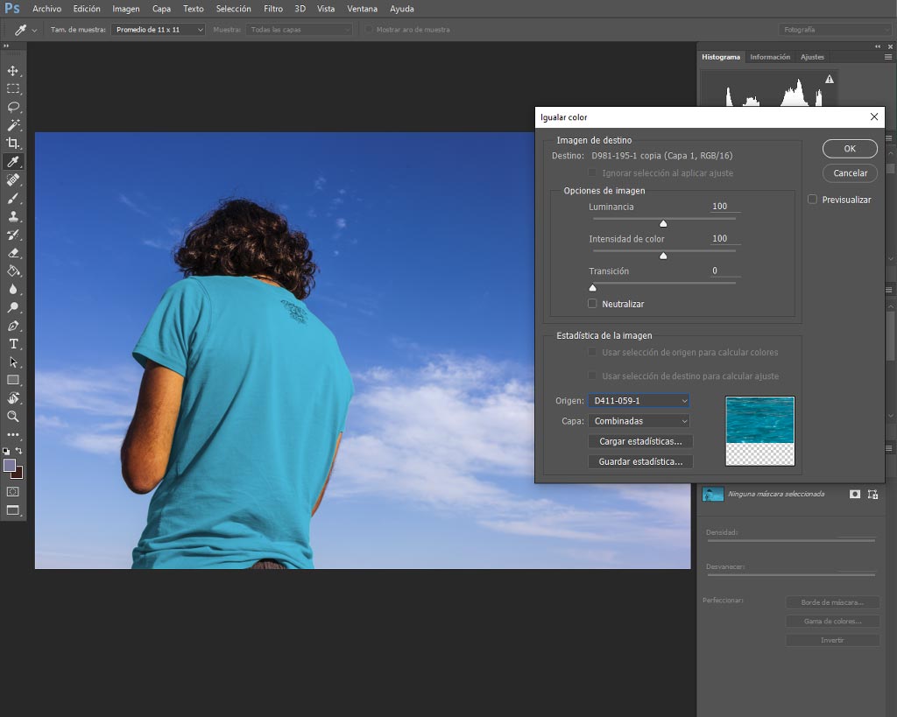Select the Zoom tool
Viewport: 897px width, 717px height.
pos(12,416)
